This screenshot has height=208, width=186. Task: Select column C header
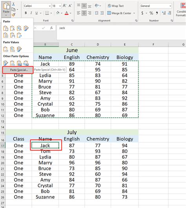[x=72, y=45]
